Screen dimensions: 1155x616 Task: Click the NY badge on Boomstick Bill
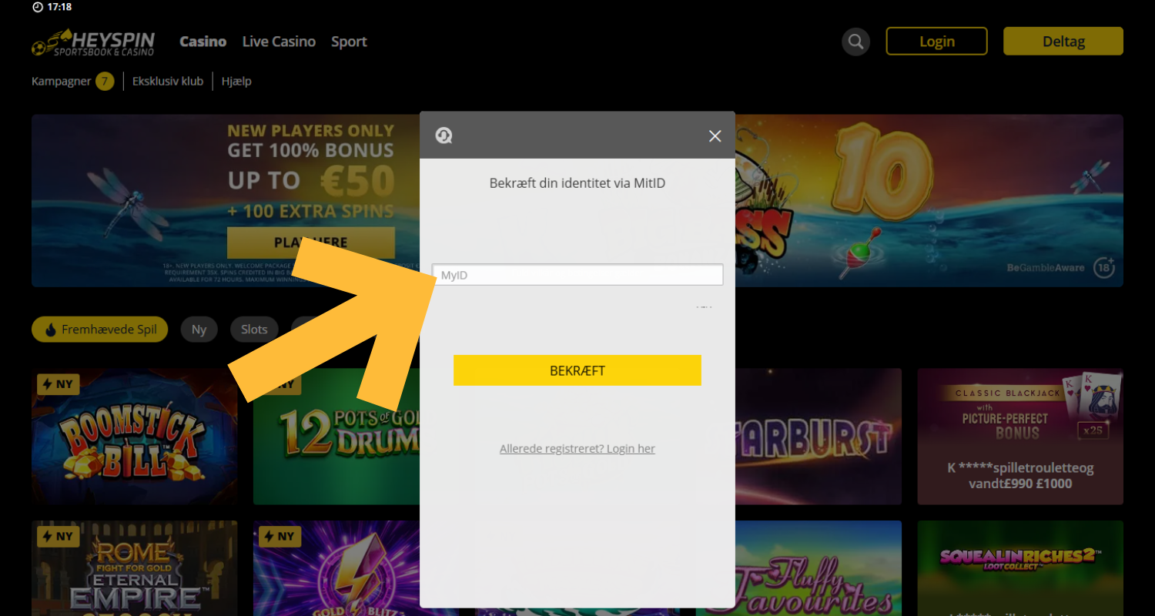[x=59, y=384]
